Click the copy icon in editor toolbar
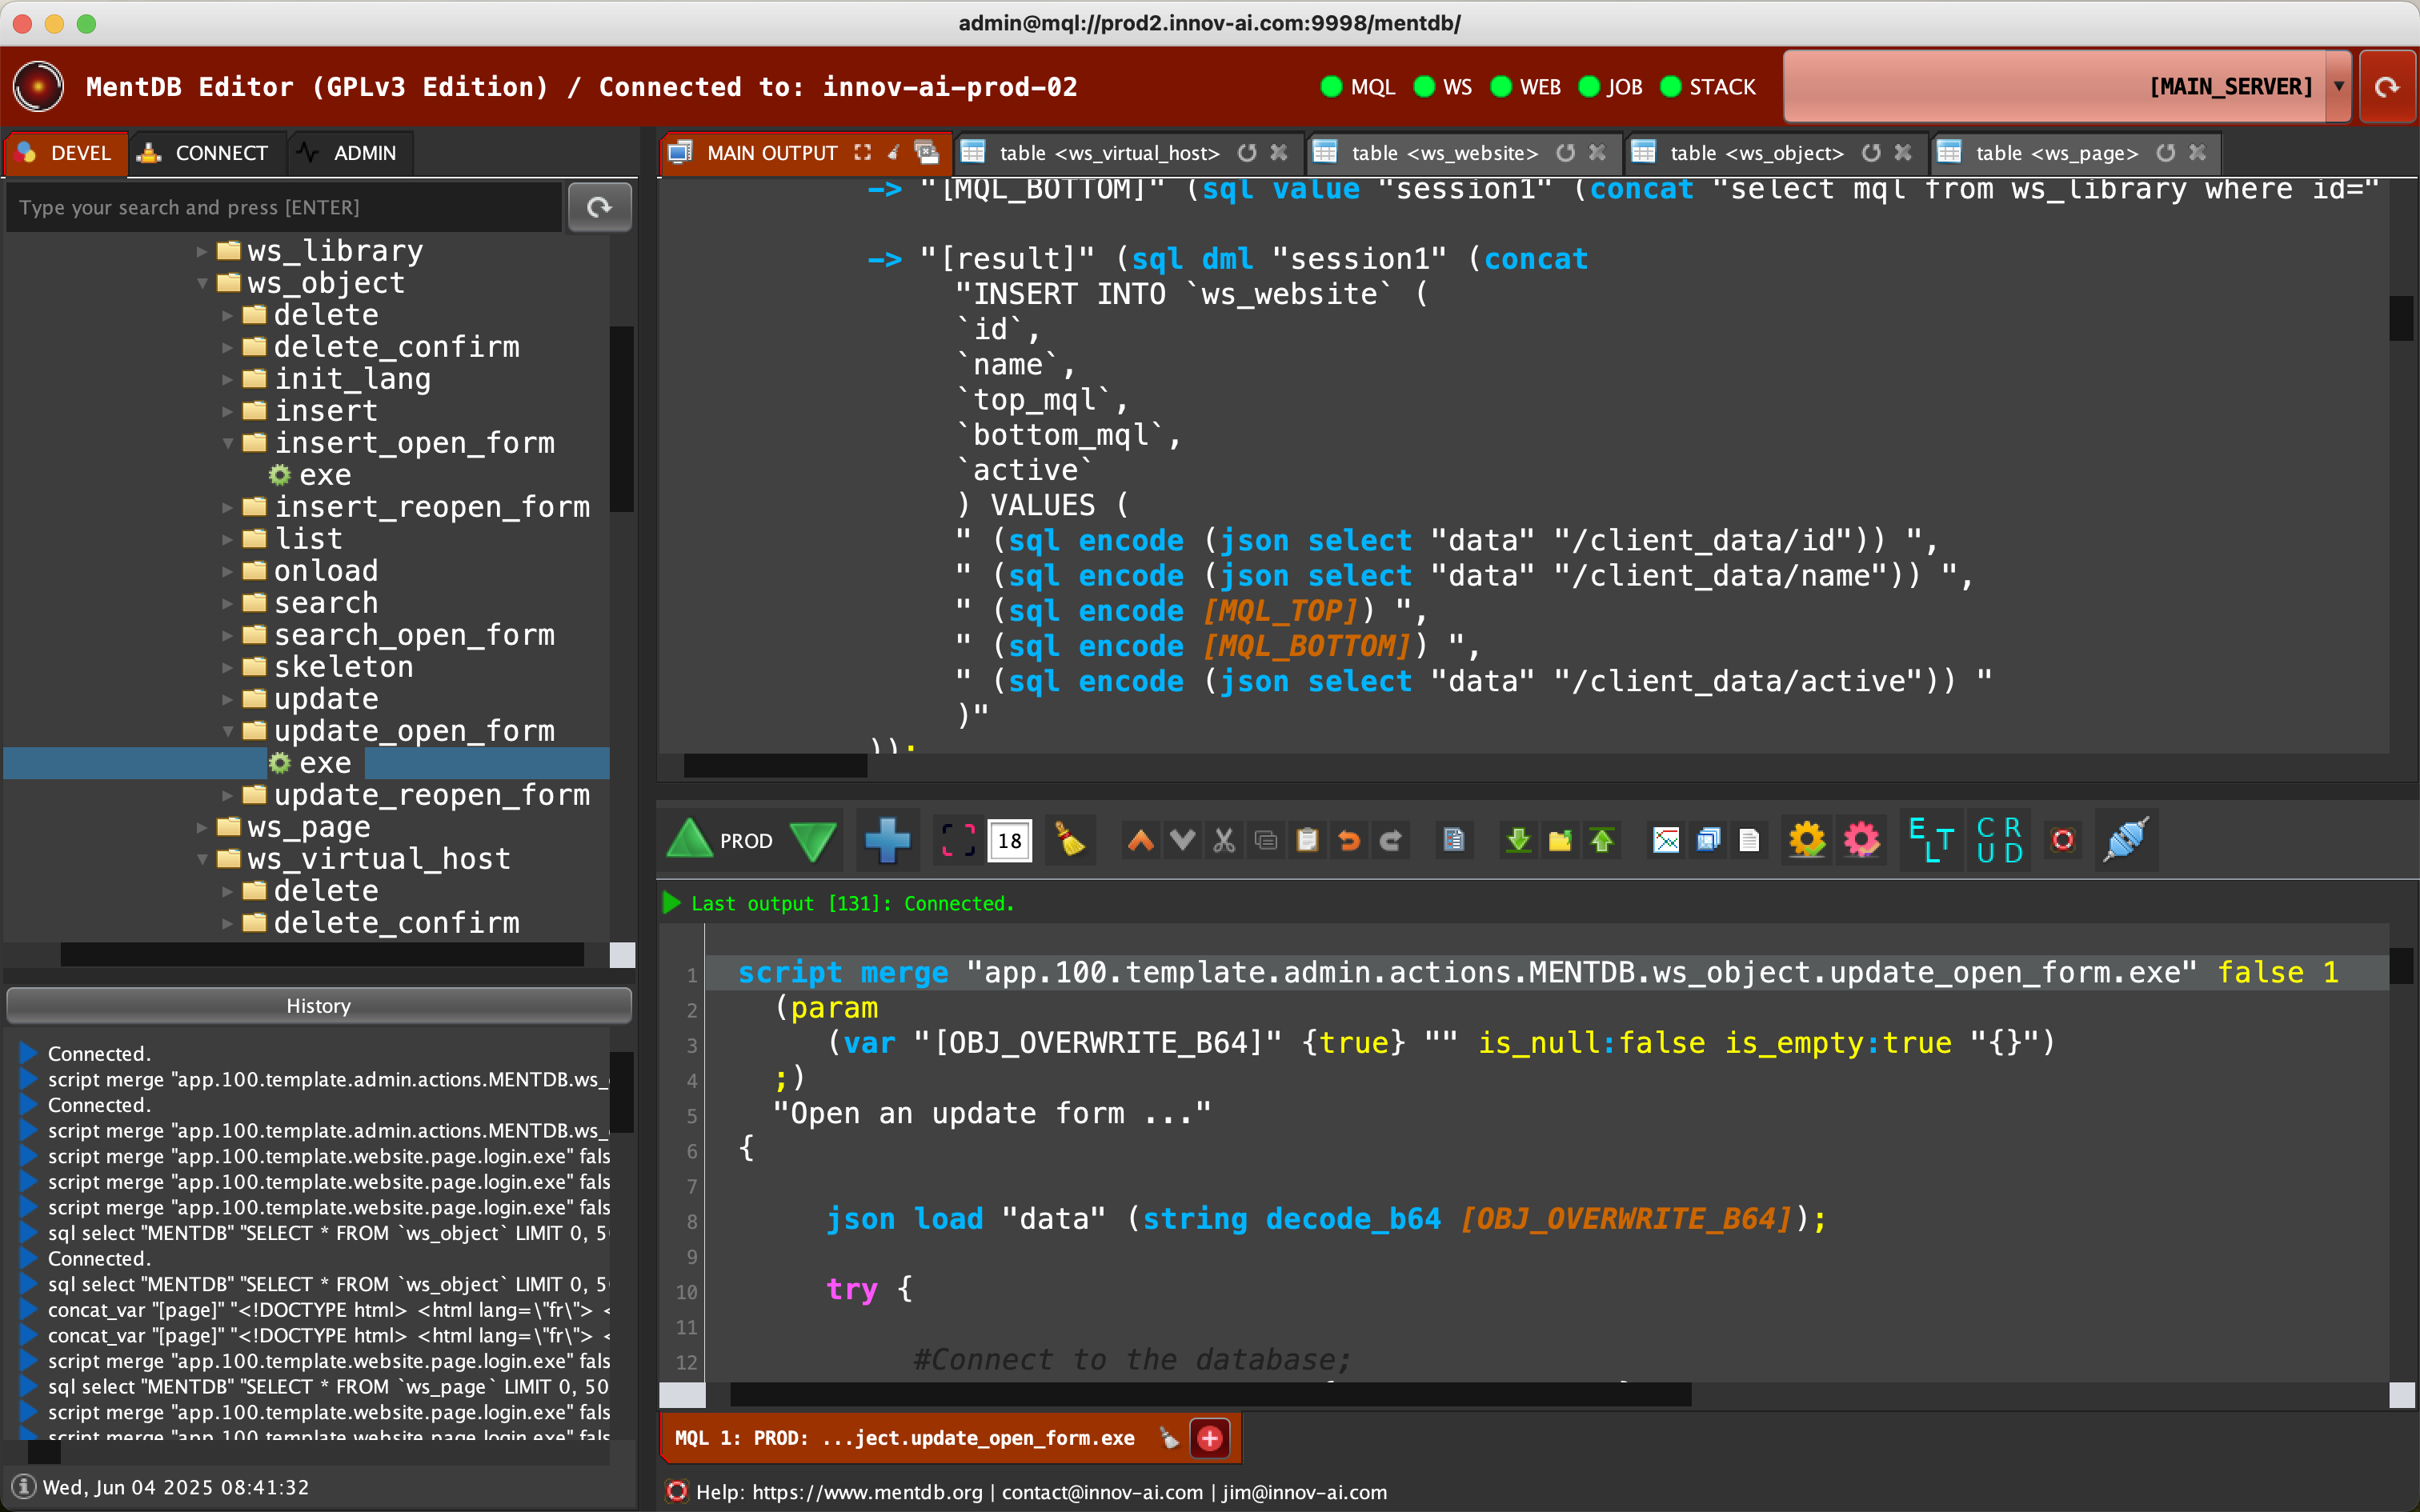The image size is (2420, 1512). coord(1266,840)
